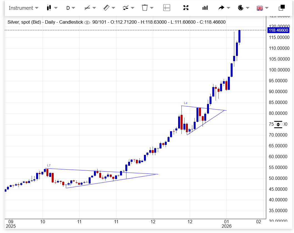
Task: Choose the ruler measurement tool
Action: [106, 8]
